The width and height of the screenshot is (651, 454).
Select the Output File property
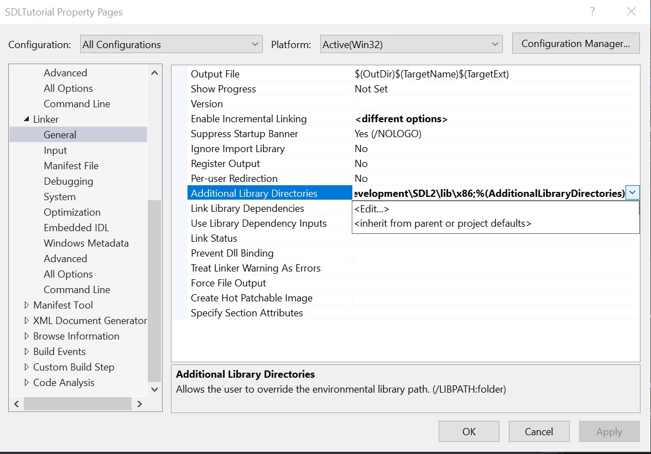click(215, 74)
